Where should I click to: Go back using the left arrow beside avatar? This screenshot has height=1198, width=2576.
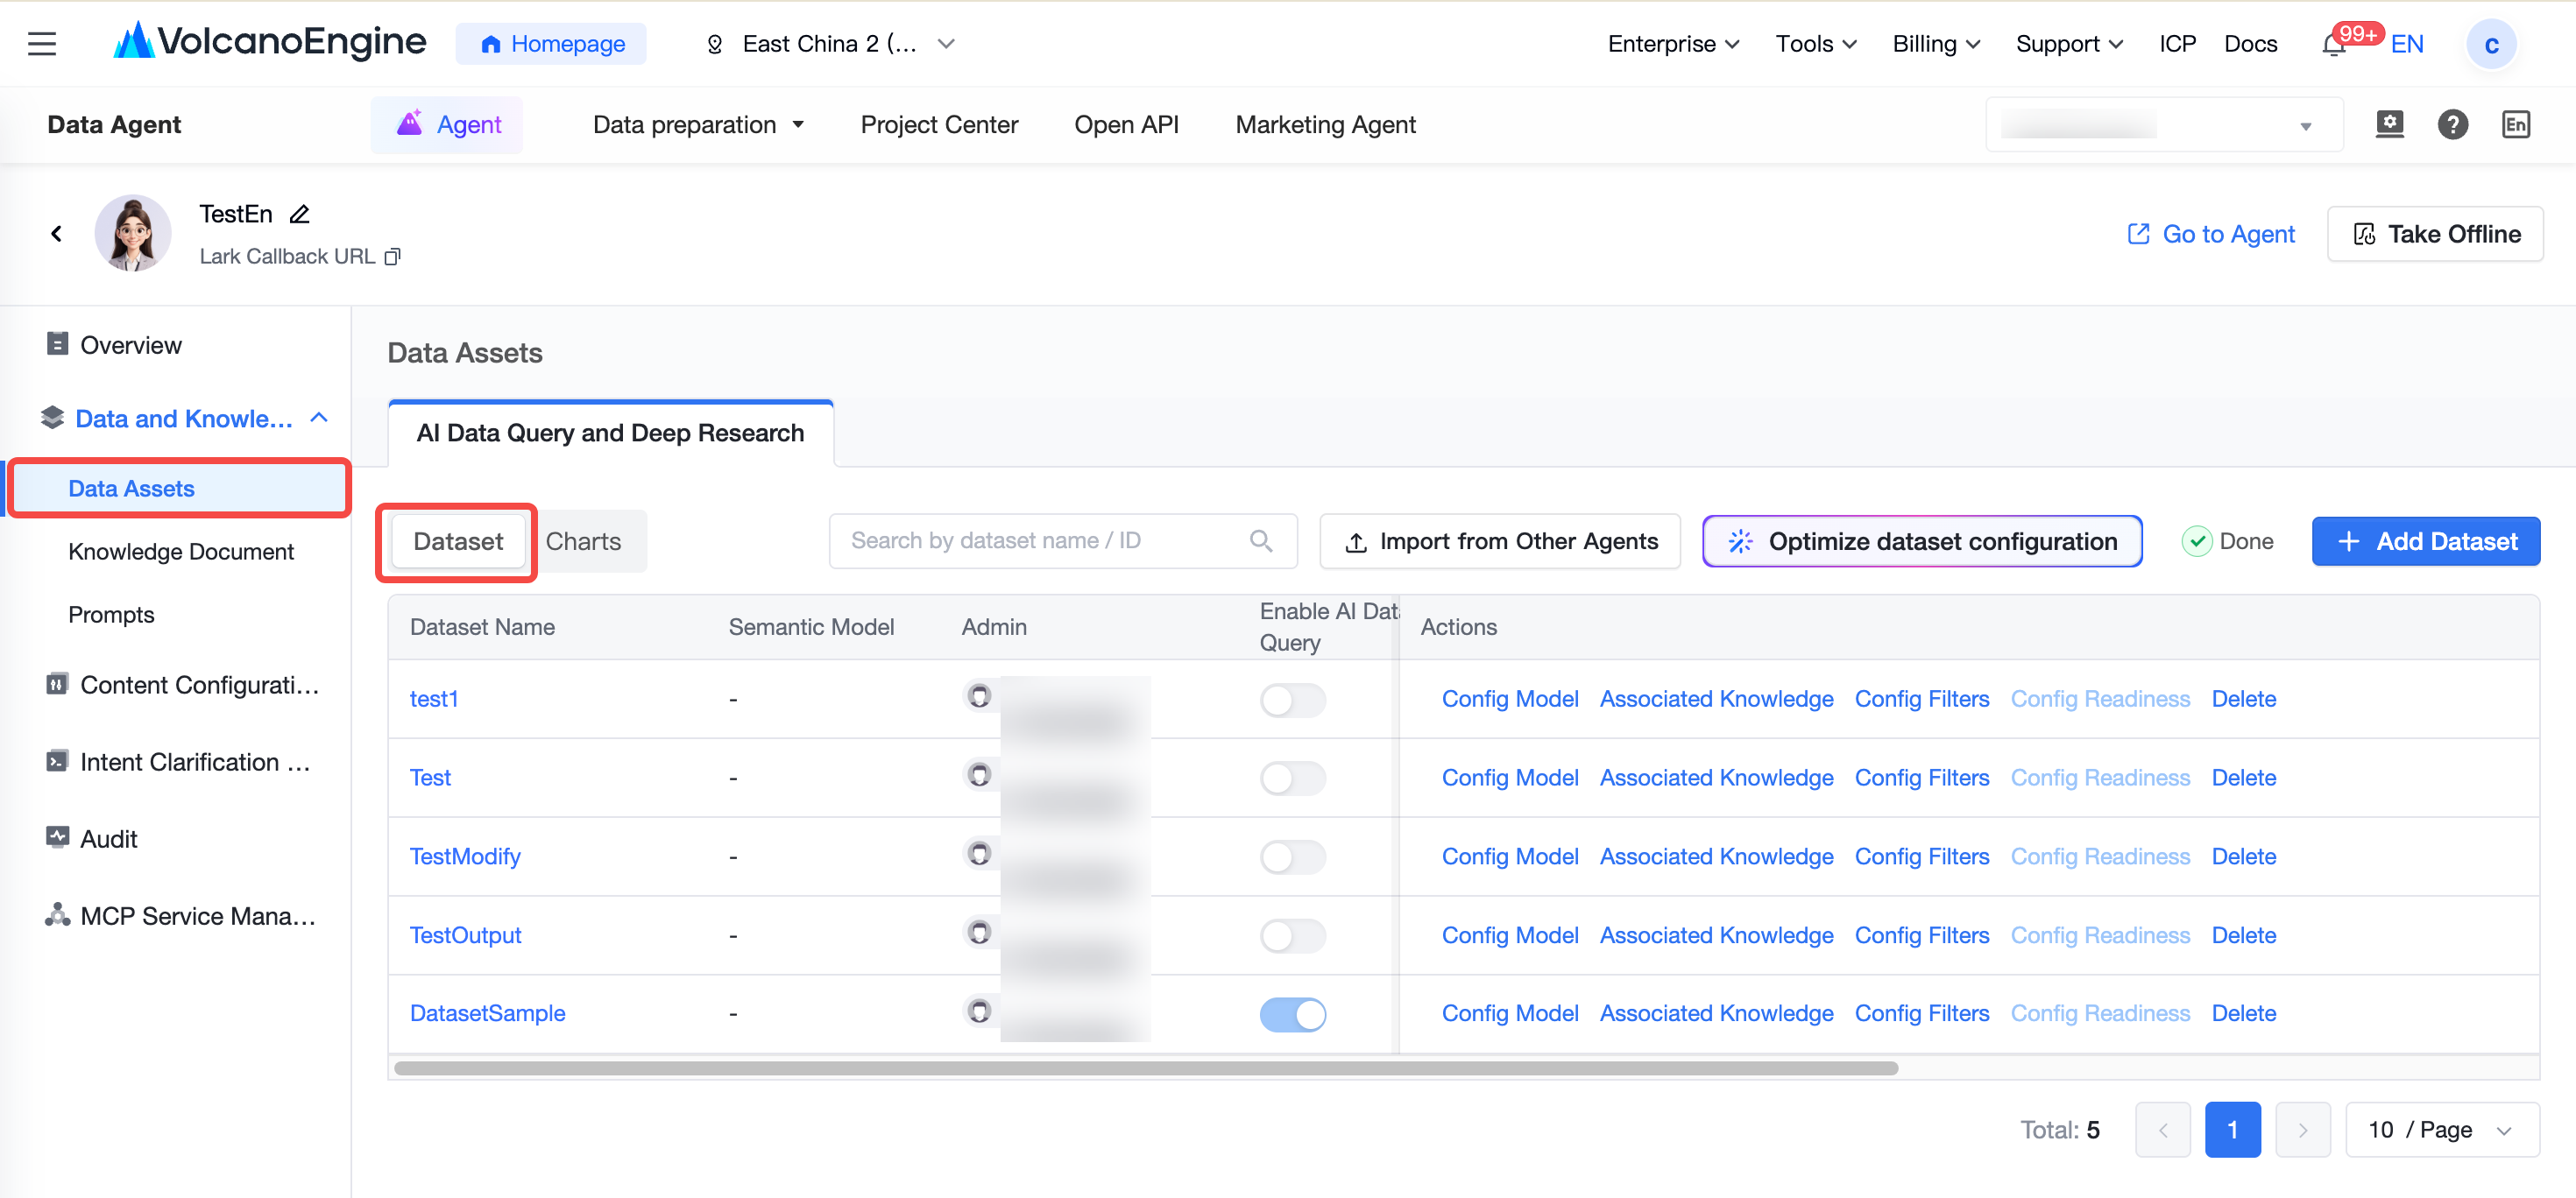point(56,233)
